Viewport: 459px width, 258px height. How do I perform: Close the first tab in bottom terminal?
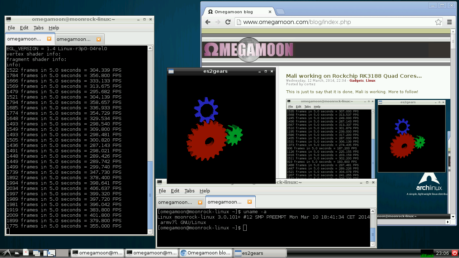click(200, 202)
